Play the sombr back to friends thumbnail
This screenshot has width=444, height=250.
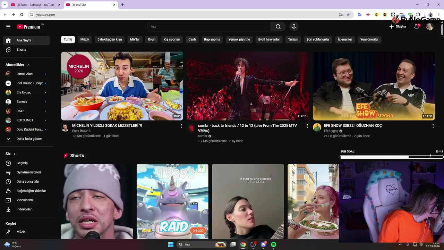click(x=248, y=86)
